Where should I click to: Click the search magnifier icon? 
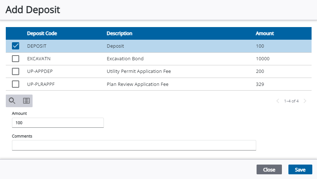click(12, 101)
